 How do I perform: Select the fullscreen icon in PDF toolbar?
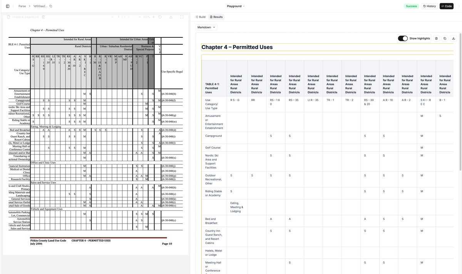[182, 17]
